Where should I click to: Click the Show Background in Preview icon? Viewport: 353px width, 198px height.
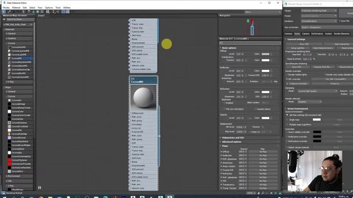point(42,12)
